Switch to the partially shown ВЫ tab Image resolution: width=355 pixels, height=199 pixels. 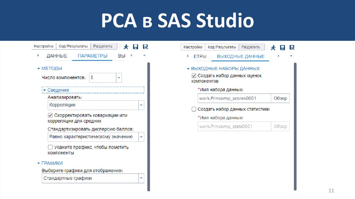click(x=122, y=56)
